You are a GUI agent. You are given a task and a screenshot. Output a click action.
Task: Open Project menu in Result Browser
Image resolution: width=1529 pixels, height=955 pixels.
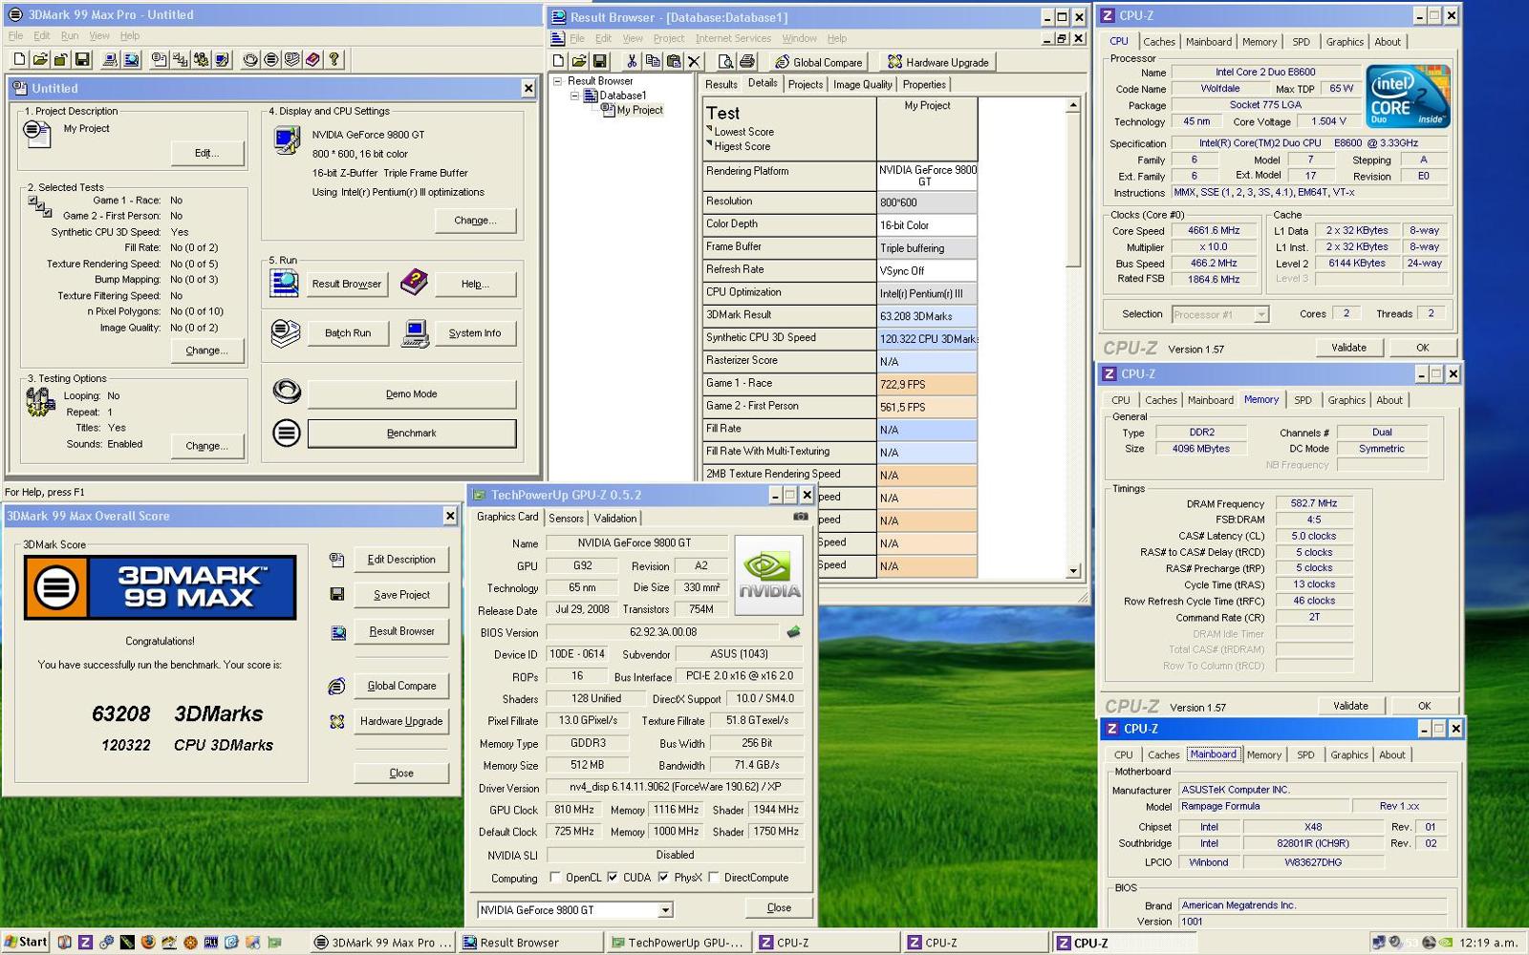(669, 38)
